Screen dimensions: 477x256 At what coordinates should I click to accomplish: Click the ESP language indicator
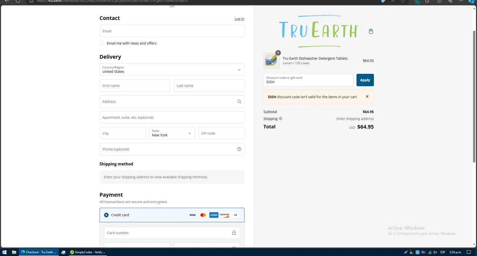(x=443, y=252)
